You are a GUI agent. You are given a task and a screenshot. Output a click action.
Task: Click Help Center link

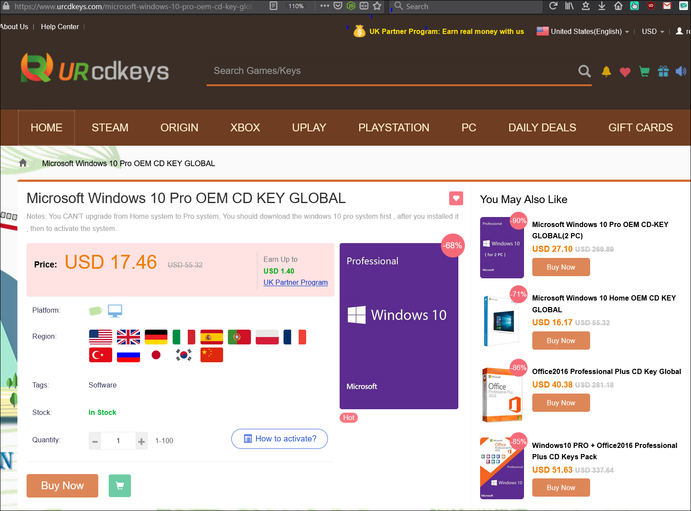point(60,27)
